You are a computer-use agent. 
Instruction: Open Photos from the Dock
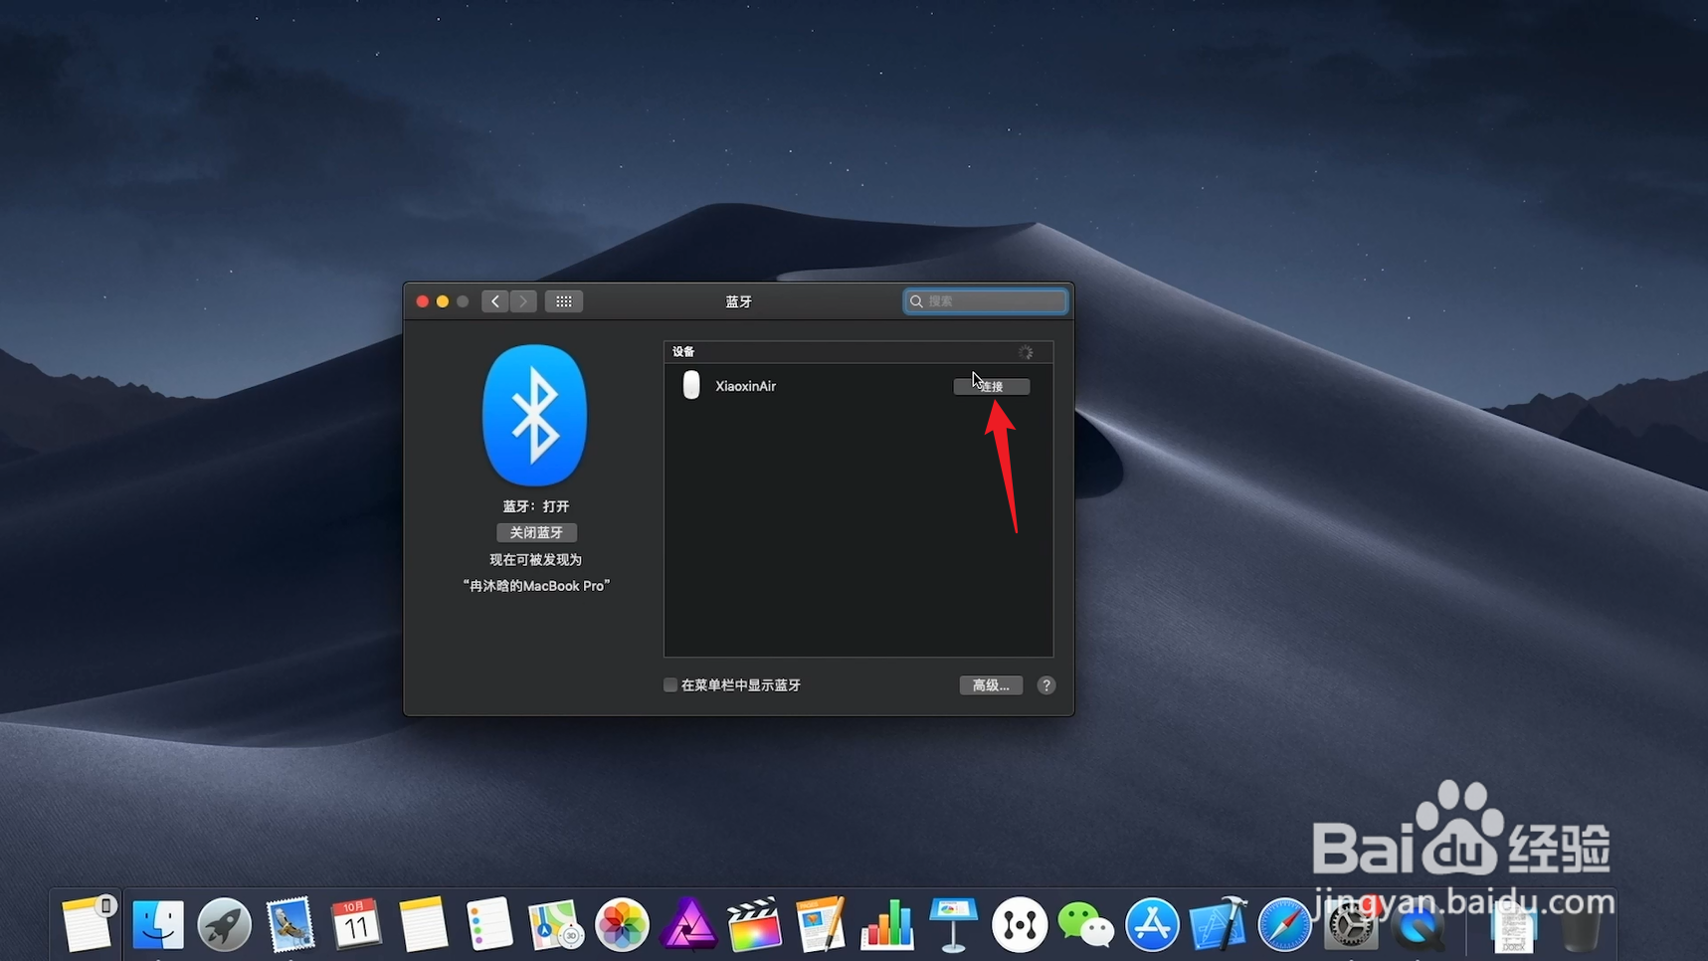(622, 924)
